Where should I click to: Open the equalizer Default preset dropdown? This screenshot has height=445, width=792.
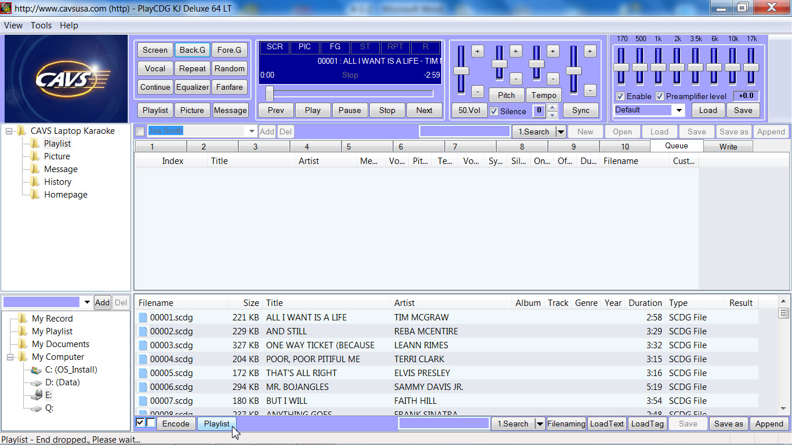tap(679, 110)
